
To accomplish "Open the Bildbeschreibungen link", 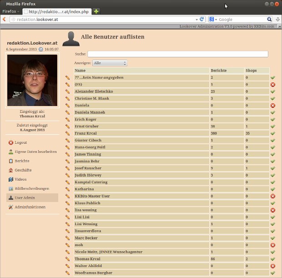I will point(32,188).
